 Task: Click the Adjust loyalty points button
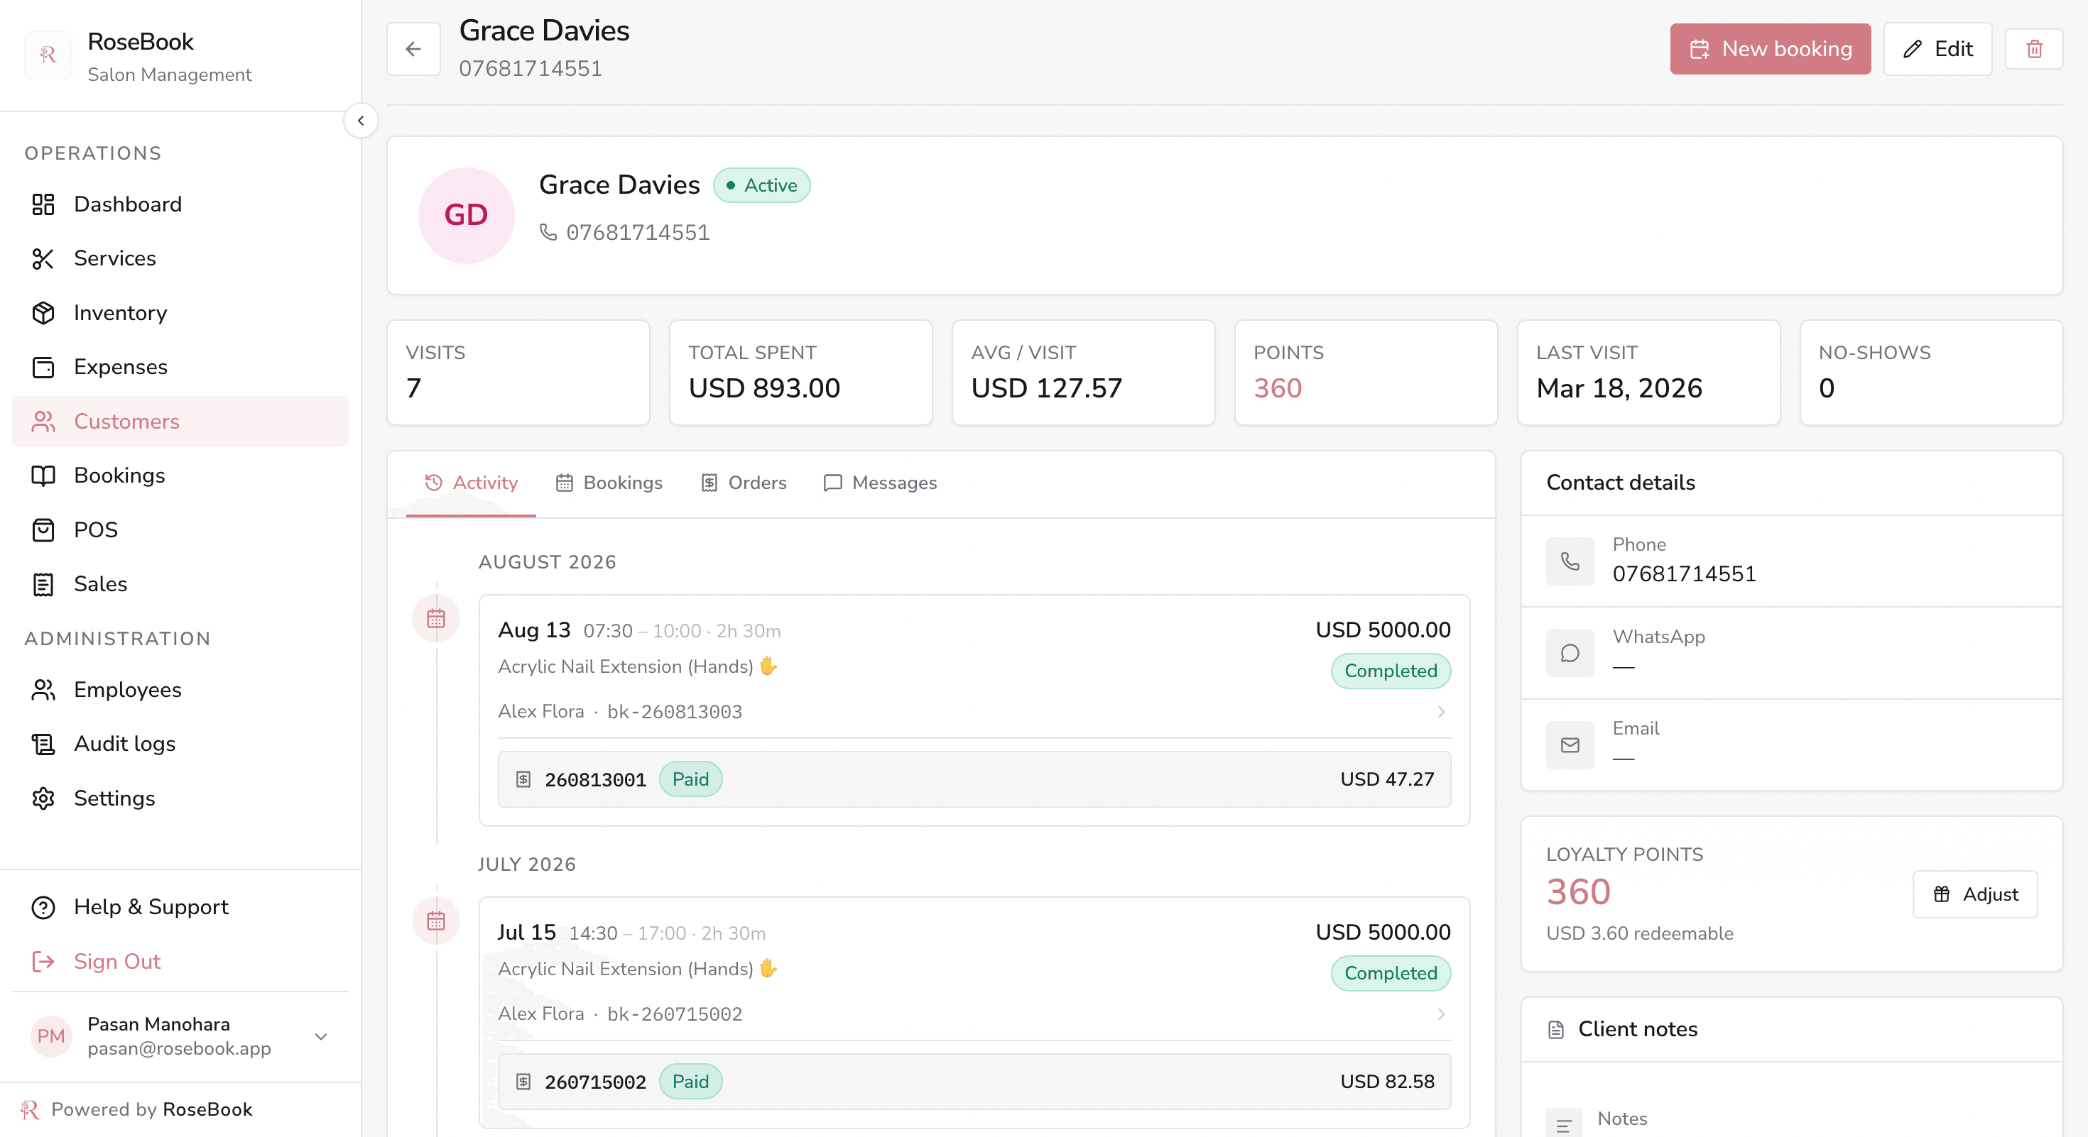click(1974, 894)
